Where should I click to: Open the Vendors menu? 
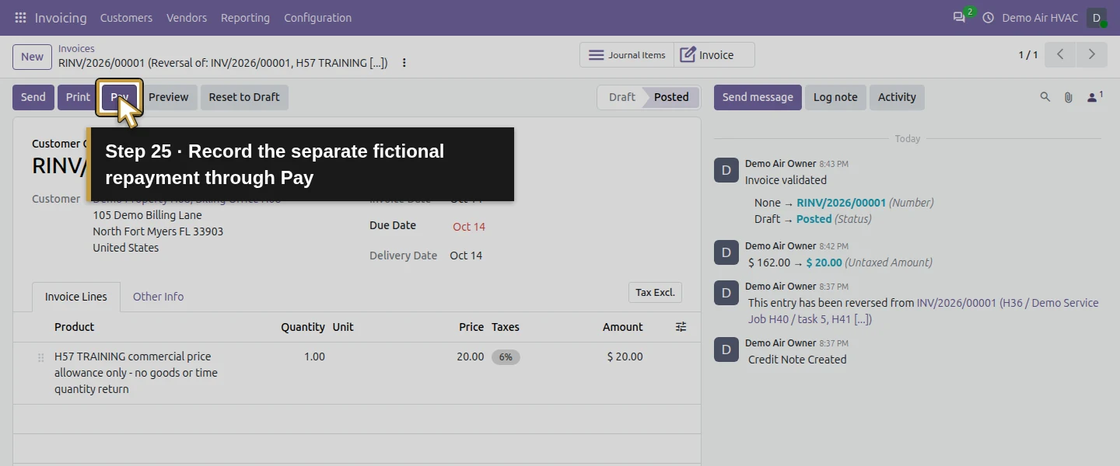point(187,17)
